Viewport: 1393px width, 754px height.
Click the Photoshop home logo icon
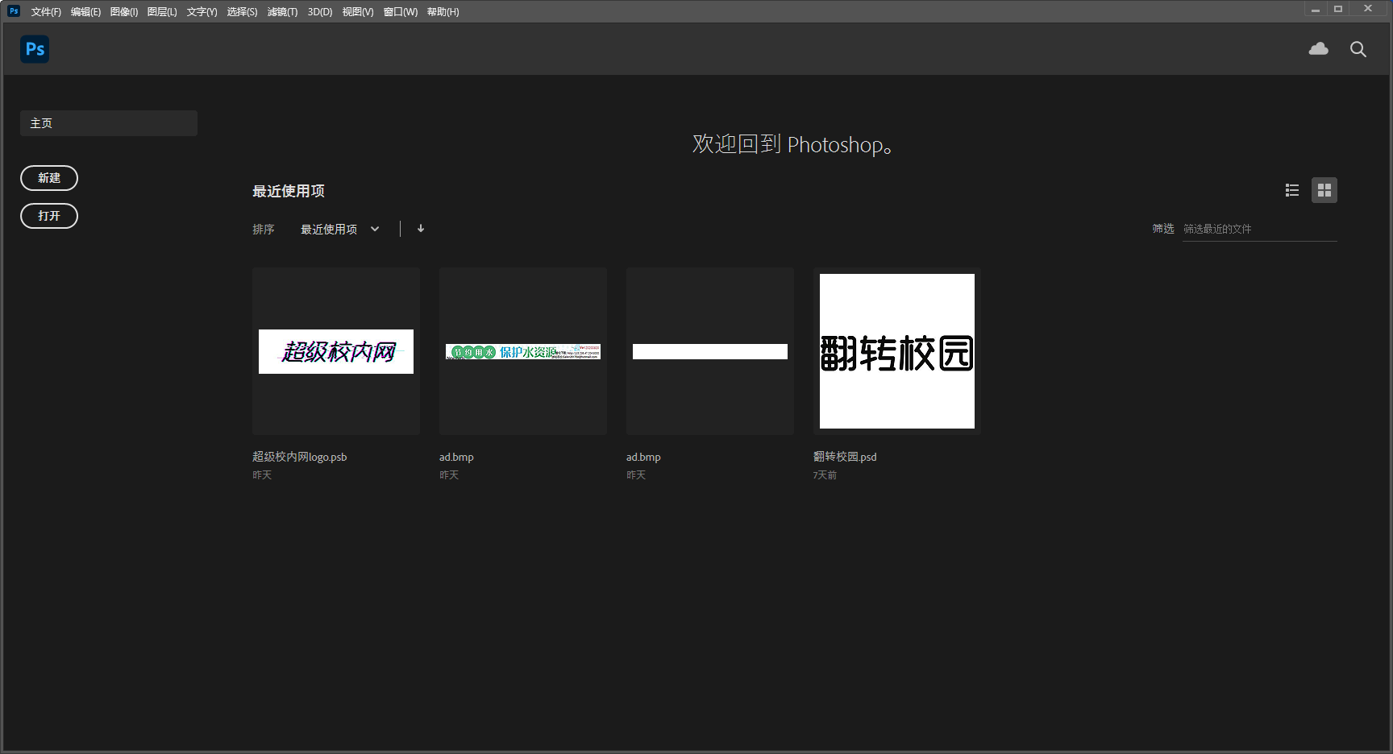(x=35, y=49)
